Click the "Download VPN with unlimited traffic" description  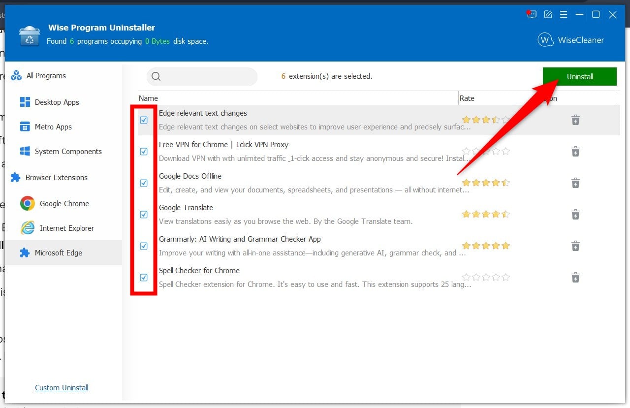[315, 158]
